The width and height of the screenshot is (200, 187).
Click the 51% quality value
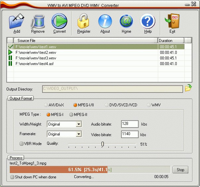click(x=144, y=144)
